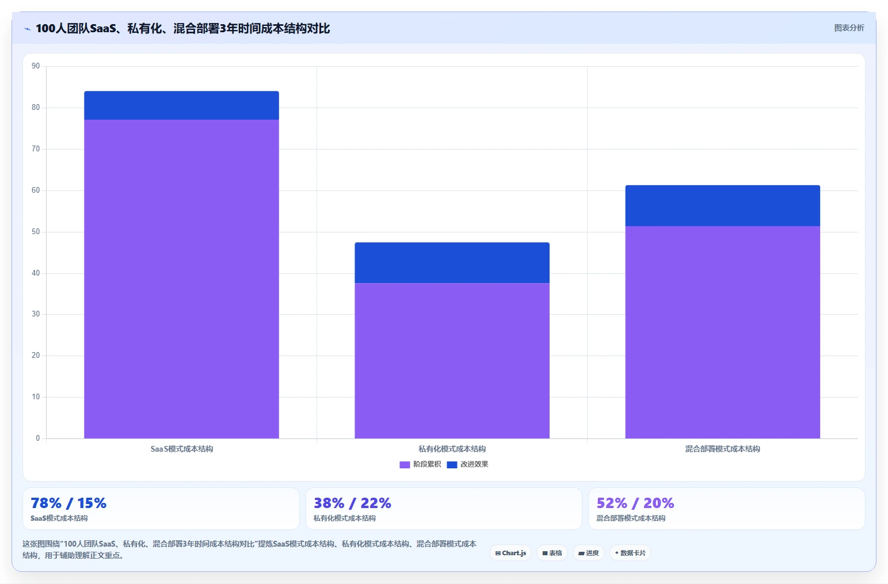Click the y-axis value 50

coord(36,232)
